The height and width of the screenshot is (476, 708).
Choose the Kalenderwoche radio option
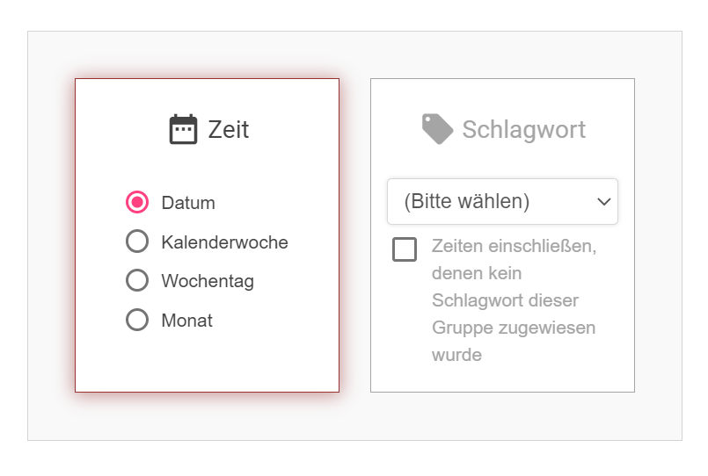[137, 242]
